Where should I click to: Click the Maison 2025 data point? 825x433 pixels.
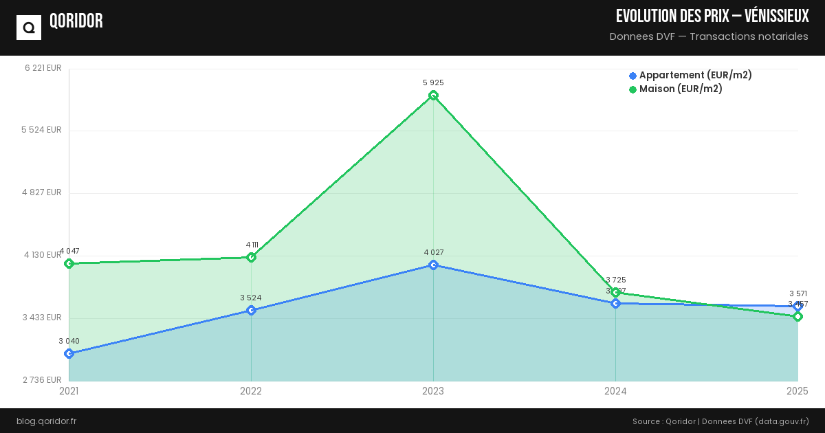tap(797, 317)
